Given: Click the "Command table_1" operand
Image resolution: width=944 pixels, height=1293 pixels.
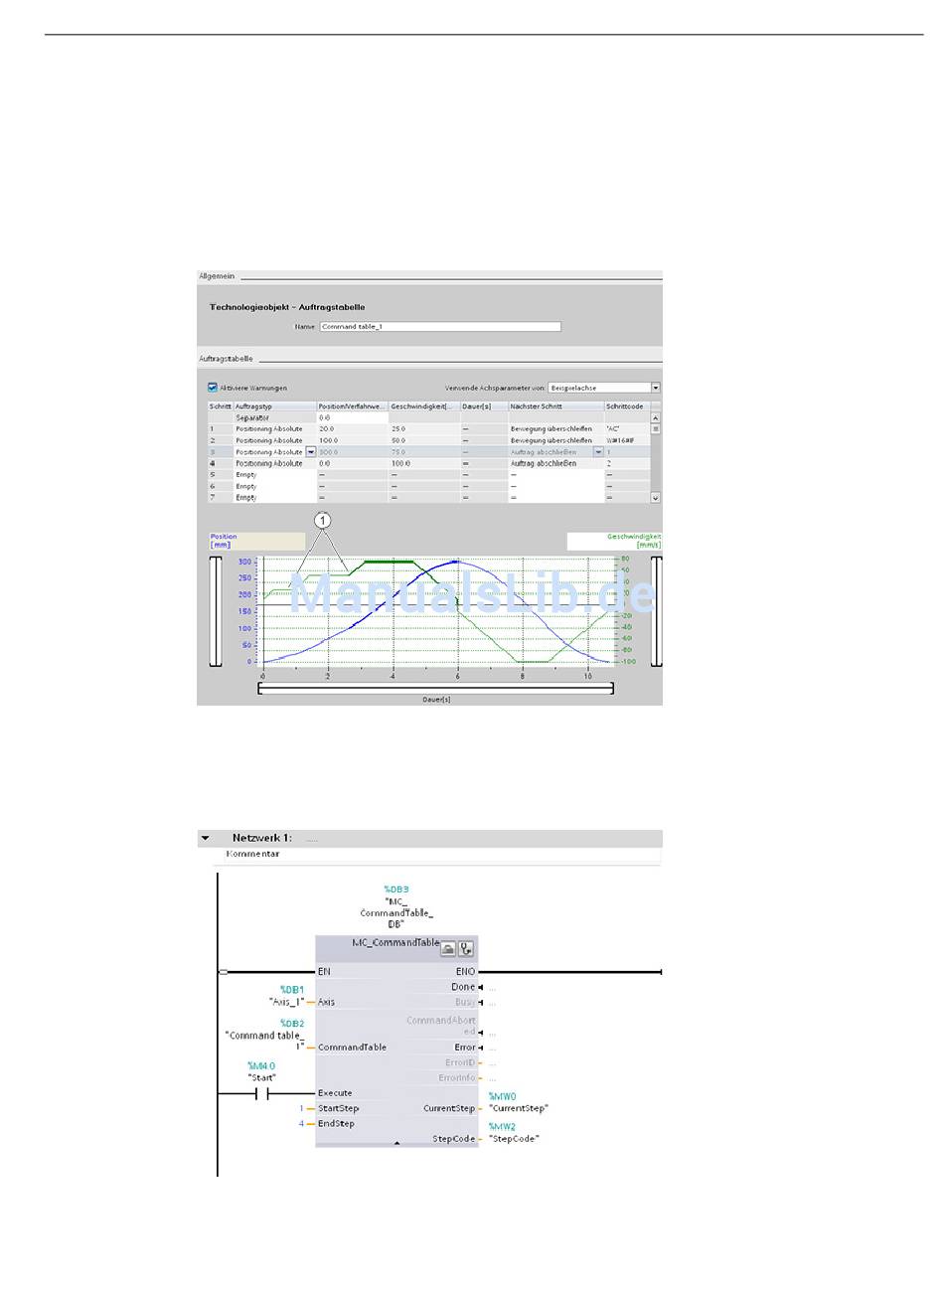Looking at the screenshot, I should click(264, 1041).
